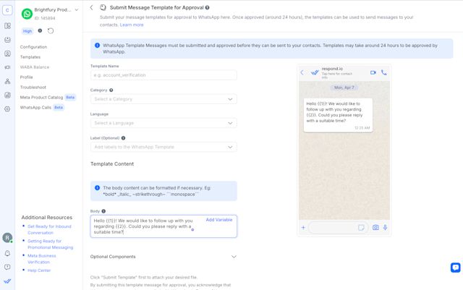Open the help chat bubble icon in left rail
The height and width of the screenshot is (290, 463).
8,267
